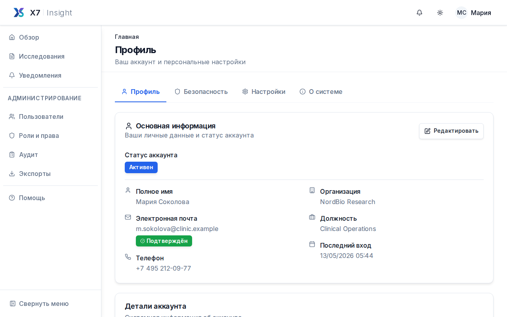This screenshot has height=317, width=507.
Task: Open Роли и права page
Action: pyautogui.click(x=50, y=136)
